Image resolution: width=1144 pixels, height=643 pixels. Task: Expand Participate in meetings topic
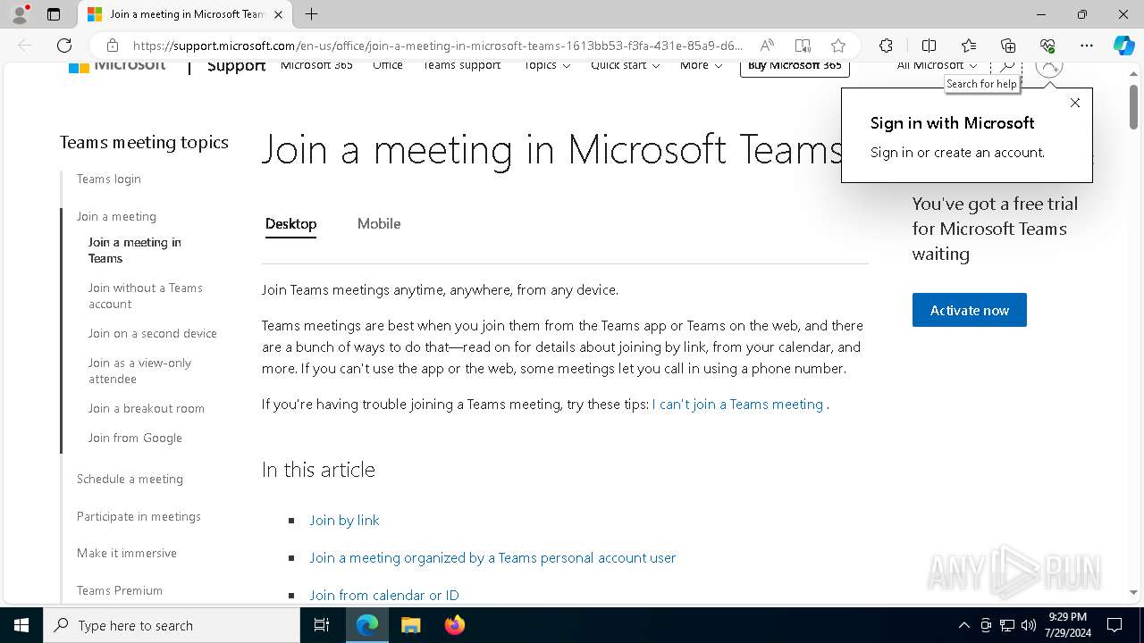139,516
